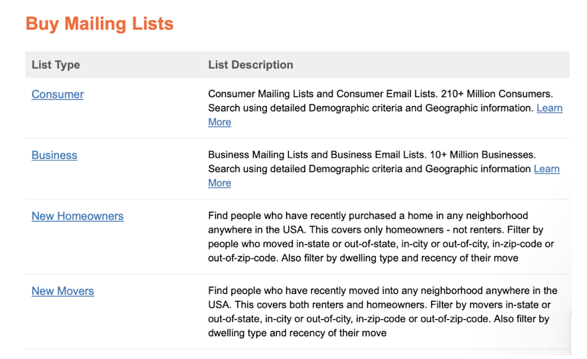Click the '210+ Million Consumers' text
The image size is (587, 359).
[496, 94]
